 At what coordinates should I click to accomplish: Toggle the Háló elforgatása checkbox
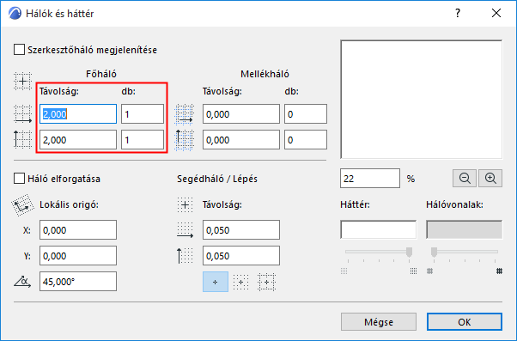click(19, 179)
